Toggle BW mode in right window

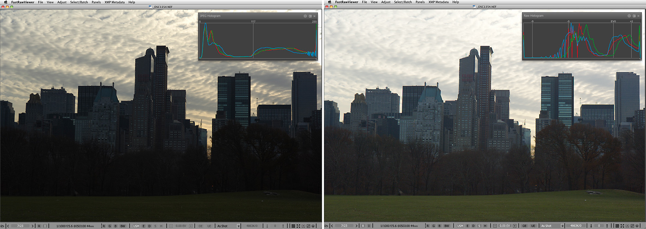click(447, 226)
